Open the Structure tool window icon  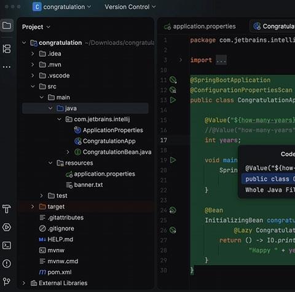point(7,49)
